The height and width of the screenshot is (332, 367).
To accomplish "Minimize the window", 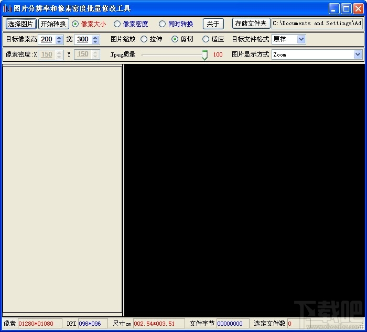I will pyautogui.click(x=334, y=9).
